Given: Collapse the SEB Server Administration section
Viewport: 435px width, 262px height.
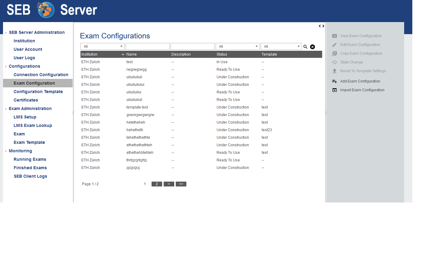Looking at the screenshot, I should pyautogui.click(x=6, y=33).
